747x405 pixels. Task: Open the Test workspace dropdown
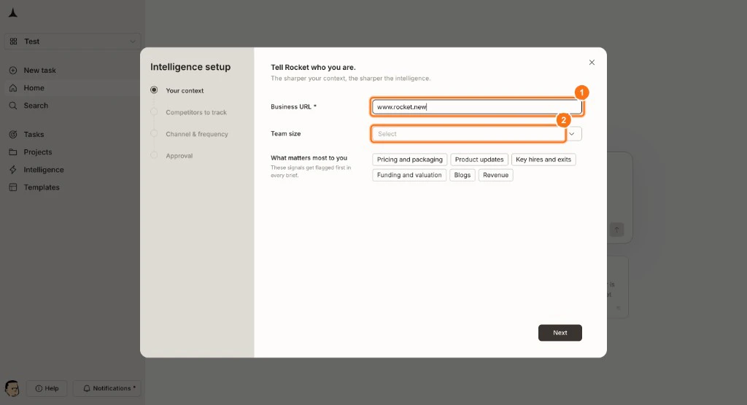(x=72, y=42)
